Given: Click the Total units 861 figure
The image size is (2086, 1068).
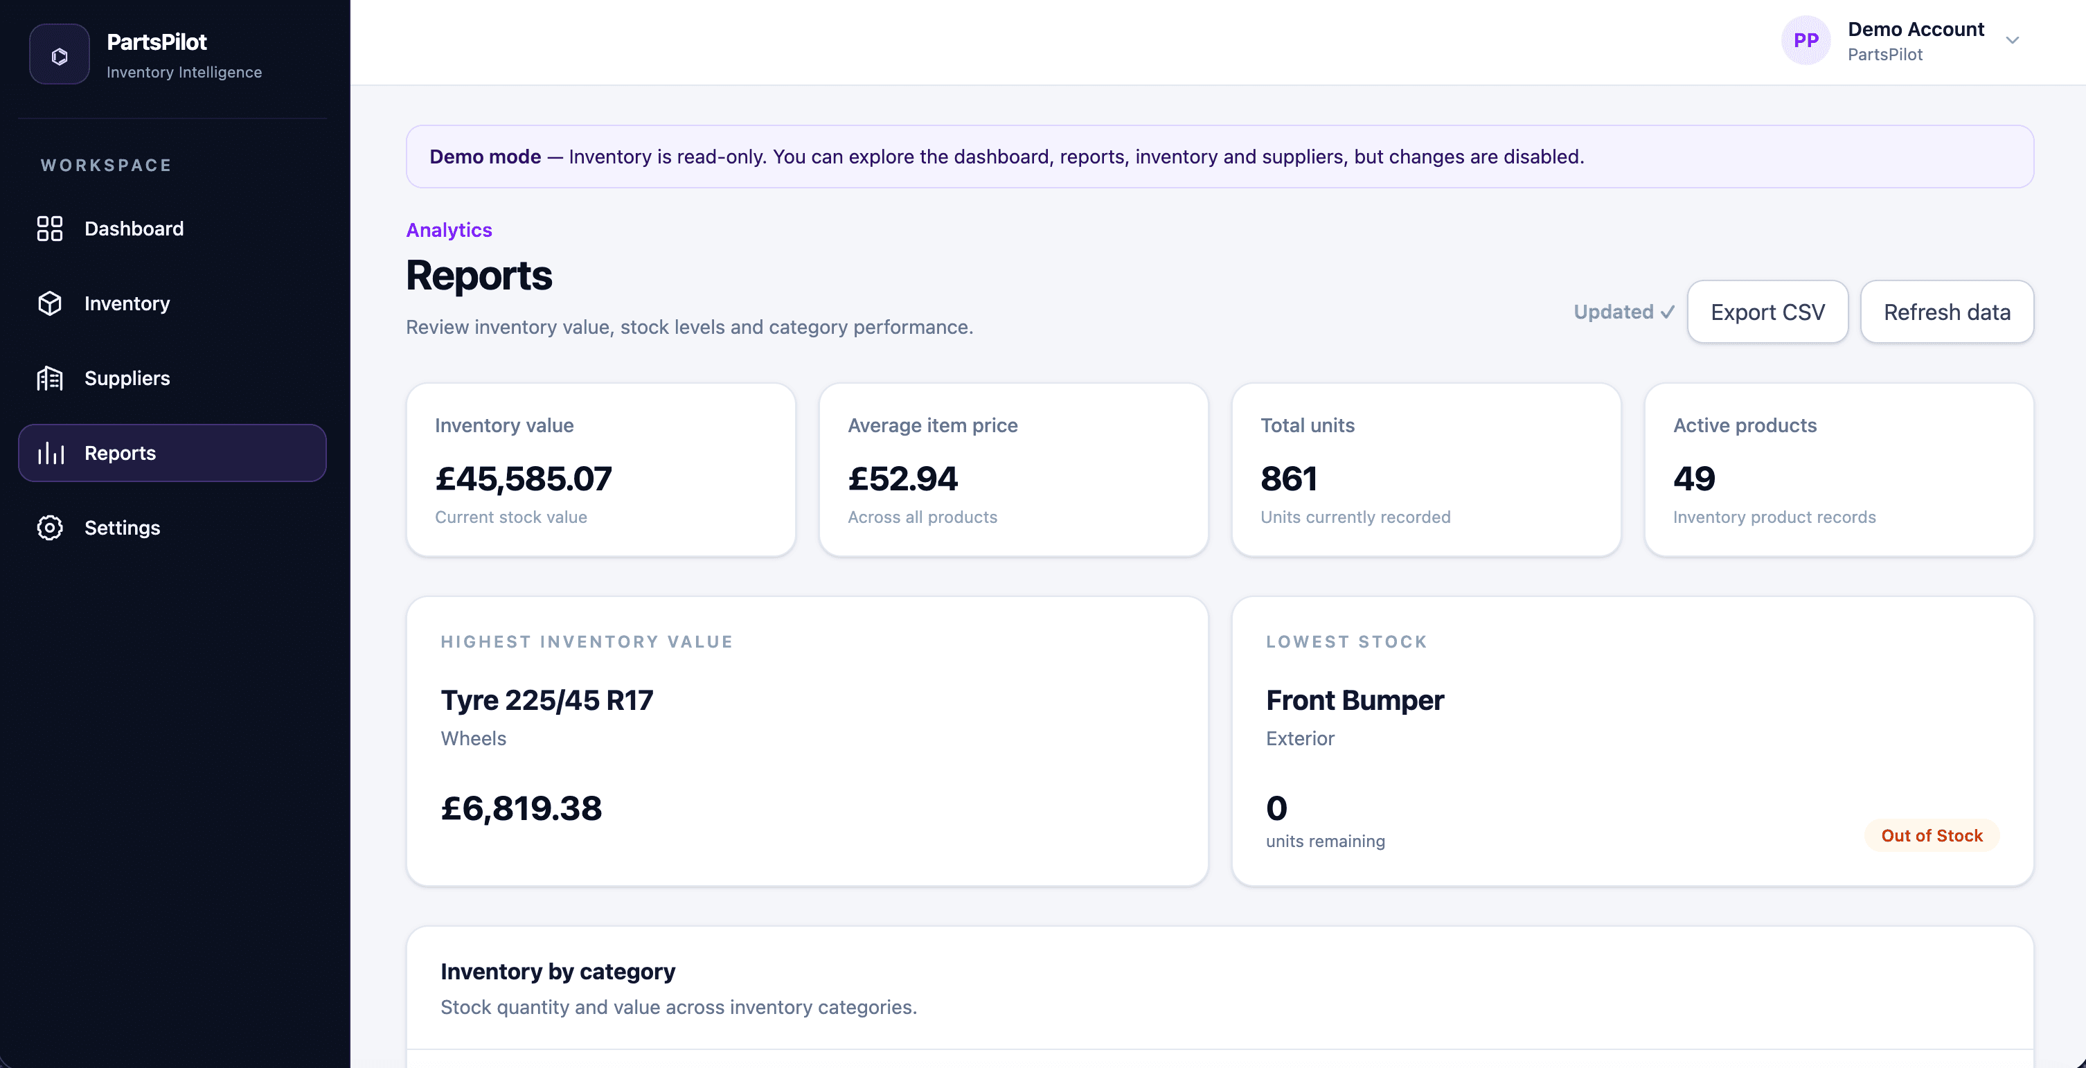Looking at the screenshot, I should pos(1288,479).
